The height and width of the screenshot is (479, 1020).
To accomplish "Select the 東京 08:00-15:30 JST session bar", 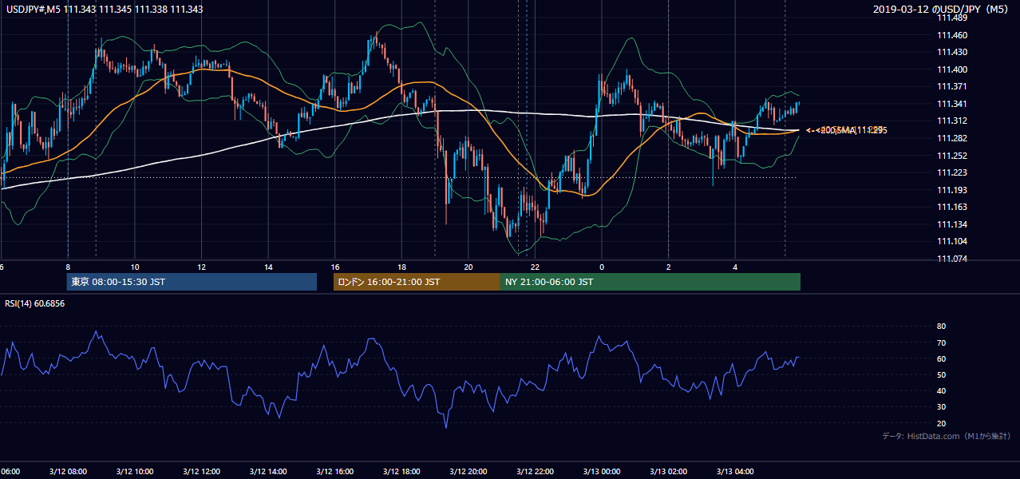I will [192, 282].
